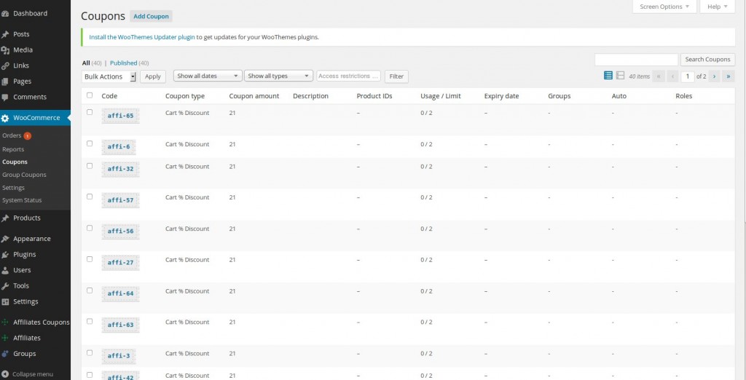Click the Plugins icon in sidebar
The width and height of the screenshot is (746, 380).
[x=6, y=255]
